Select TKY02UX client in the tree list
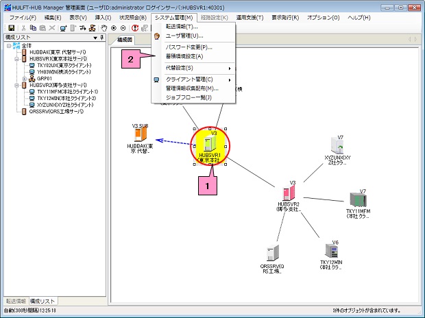Viewport: 425px width, 318px height. (60, 65)
